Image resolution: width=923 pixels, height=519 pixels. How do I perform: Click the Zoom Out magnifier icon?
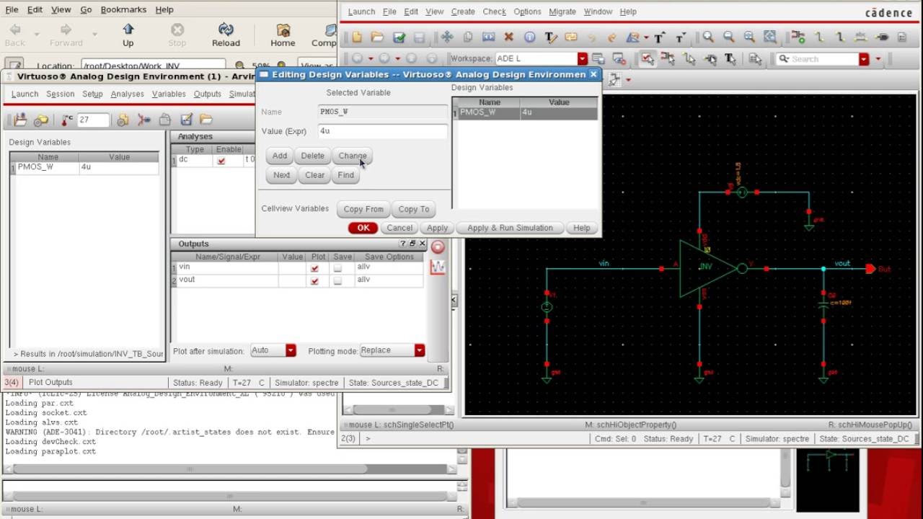[x=728, y=37]
